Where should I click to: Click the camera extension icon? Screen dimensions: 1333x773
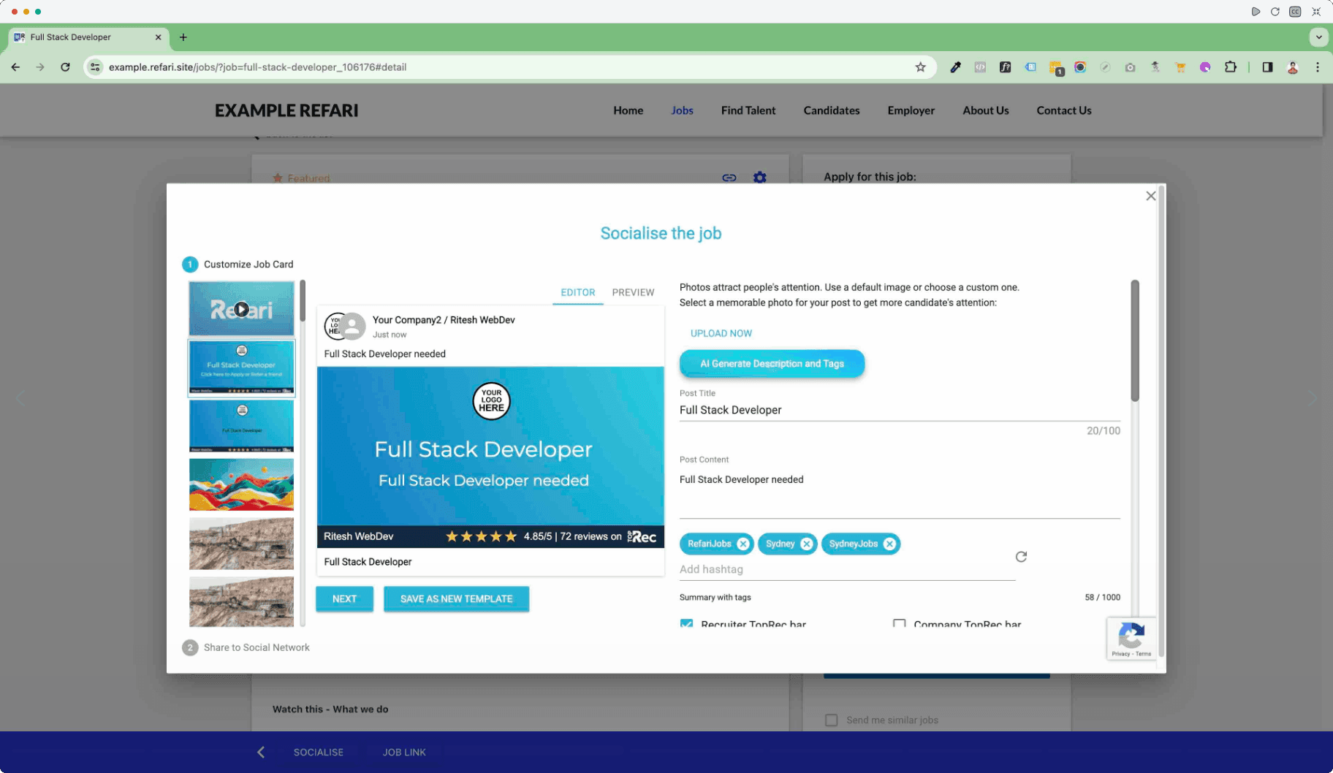(x=1130, y=67)
